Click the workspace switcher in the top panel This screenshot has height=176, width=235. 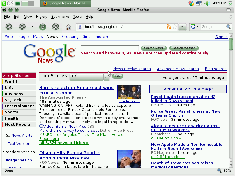click(28, 3)
